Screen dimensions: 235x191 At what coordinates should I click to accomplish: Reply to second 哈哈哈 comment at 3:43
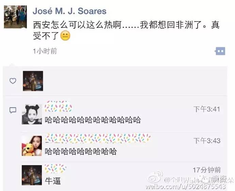pyautogui.click(x=81, y=151)
